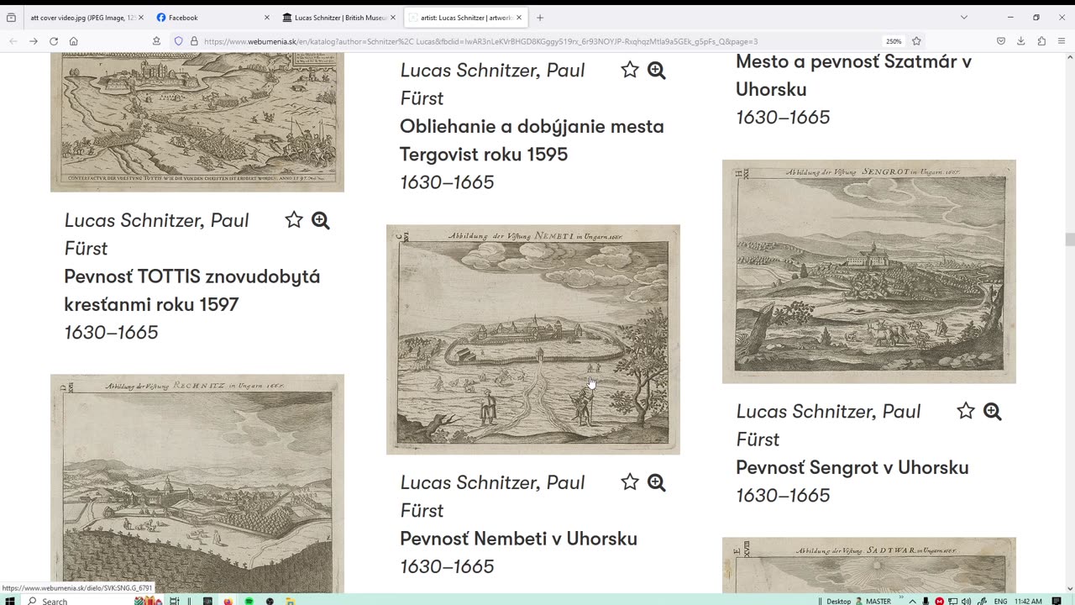Viewport: 1075px width, 605px height.
Task: Magnify the Pevnosť TOTTIS artwork
Action: [321, 220]
